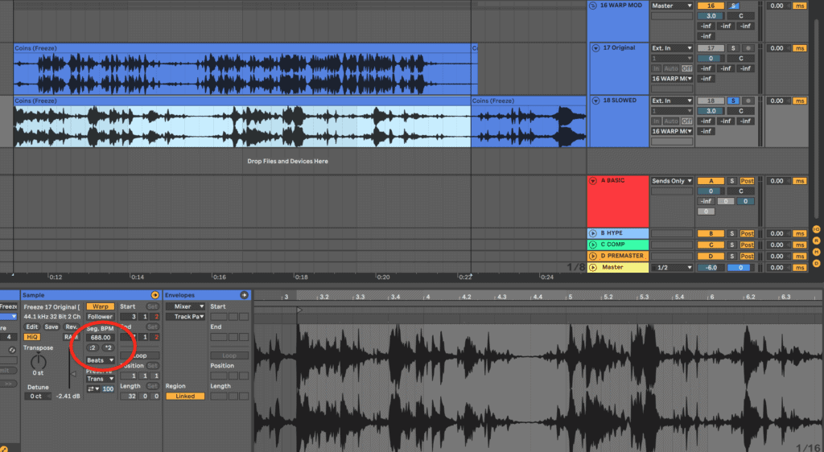Click the transient envelope 100 value
The width and height of the screenshot is (824, 452).
(108, 389)
